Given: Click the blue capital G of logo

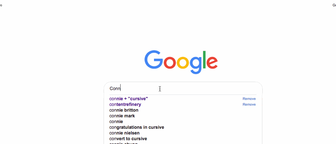Looking at the screenshot, I should (x=153, y=60).
